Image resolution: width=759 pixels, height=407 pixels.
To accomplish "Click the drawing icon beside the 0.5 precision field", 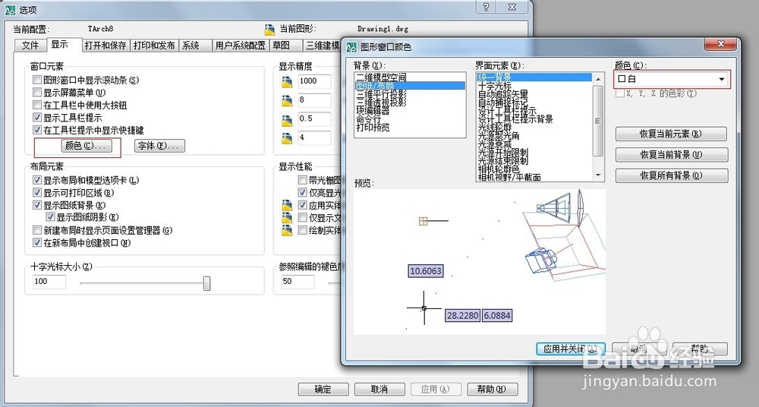I will coord(287,120).
